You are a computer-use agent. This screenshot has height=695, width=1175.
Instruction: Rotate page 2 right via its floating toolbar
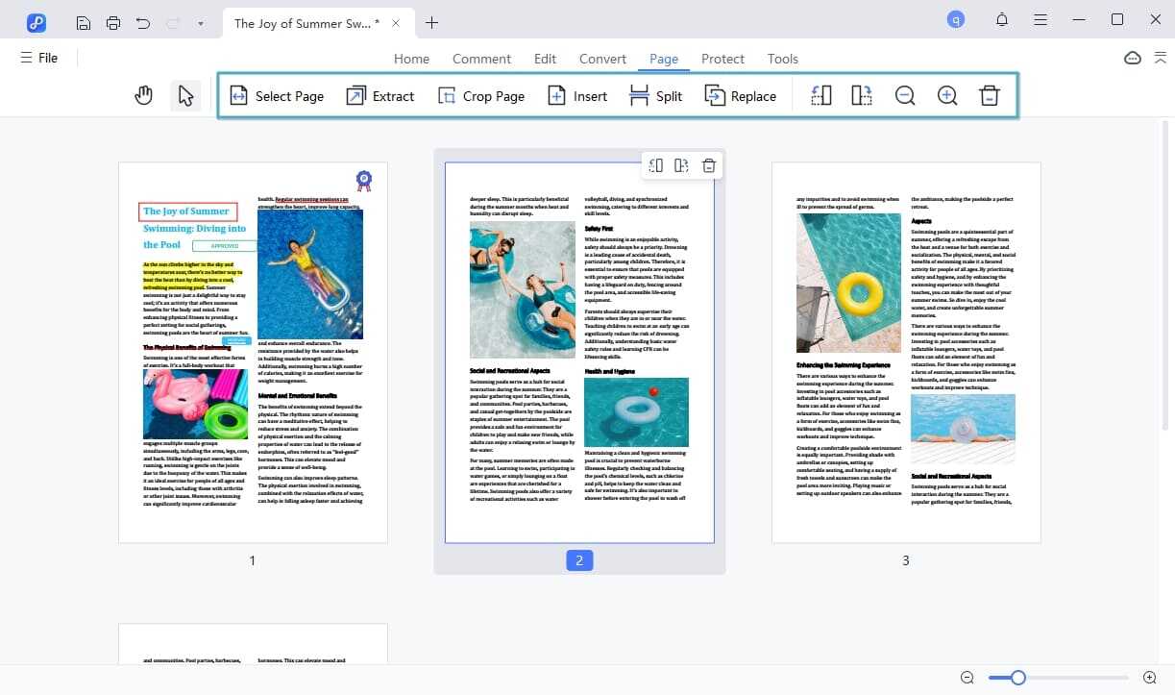point(682,165)
